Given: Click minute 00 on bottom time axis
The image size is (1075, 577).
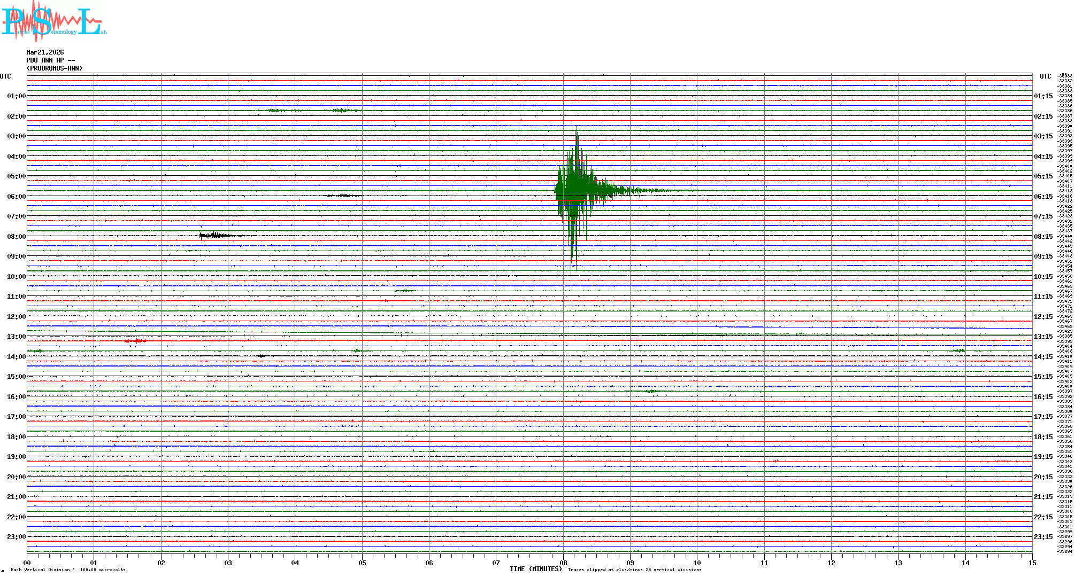Looking at the screenshot, I should (x=27, y=563).
